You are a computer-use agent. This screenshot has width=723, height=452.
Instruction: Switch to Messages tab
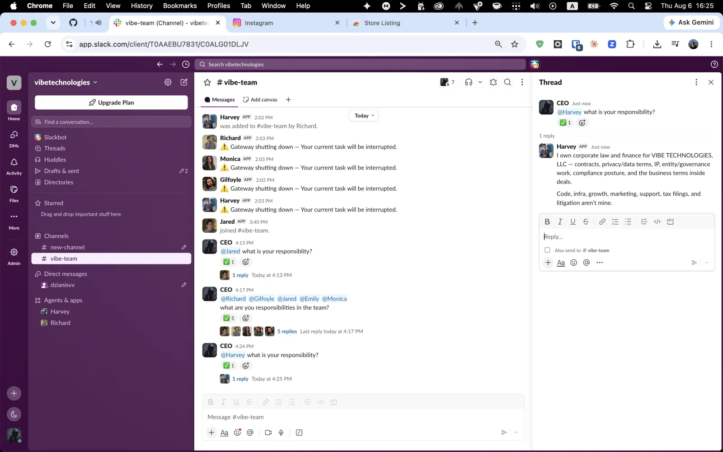pyautogui.click(x=220, y=99)
